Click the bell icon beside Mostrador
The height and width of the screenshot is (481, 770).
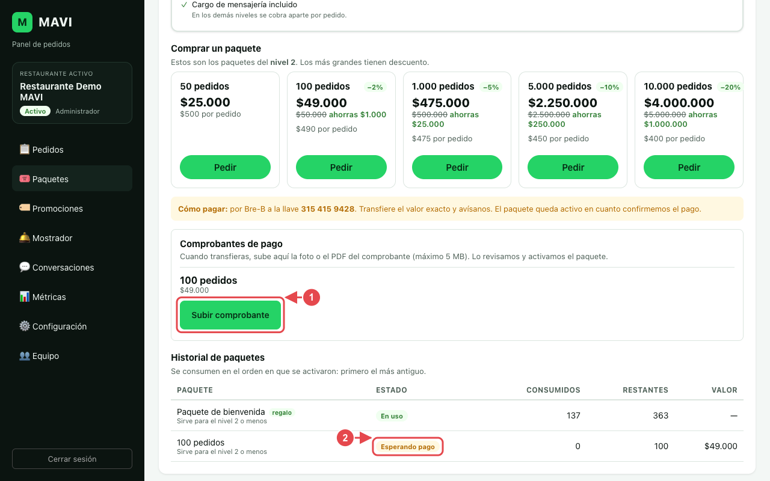click(25, 237)
